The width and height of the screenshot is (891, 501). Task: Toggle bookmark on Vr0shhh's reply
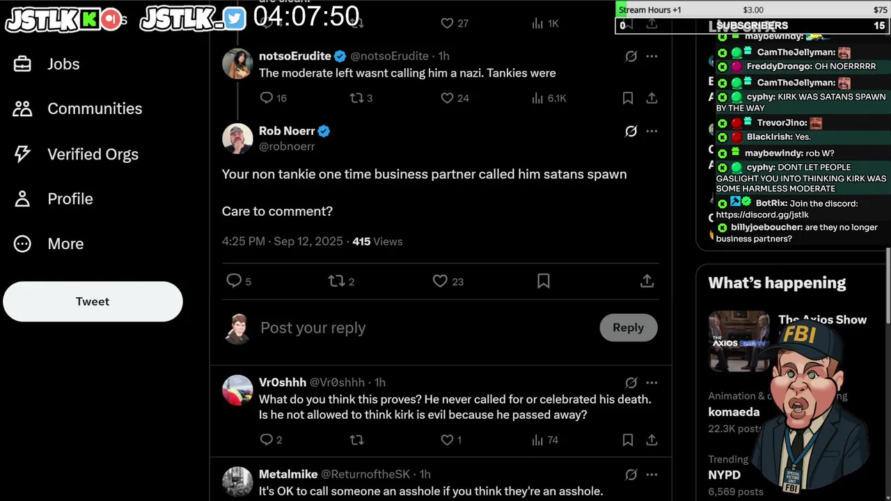pos(628,440)
